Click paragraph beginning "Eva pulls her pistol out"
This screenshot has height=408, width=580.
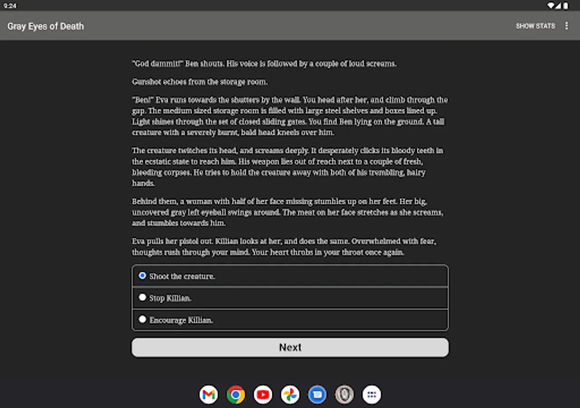(285, 247)
